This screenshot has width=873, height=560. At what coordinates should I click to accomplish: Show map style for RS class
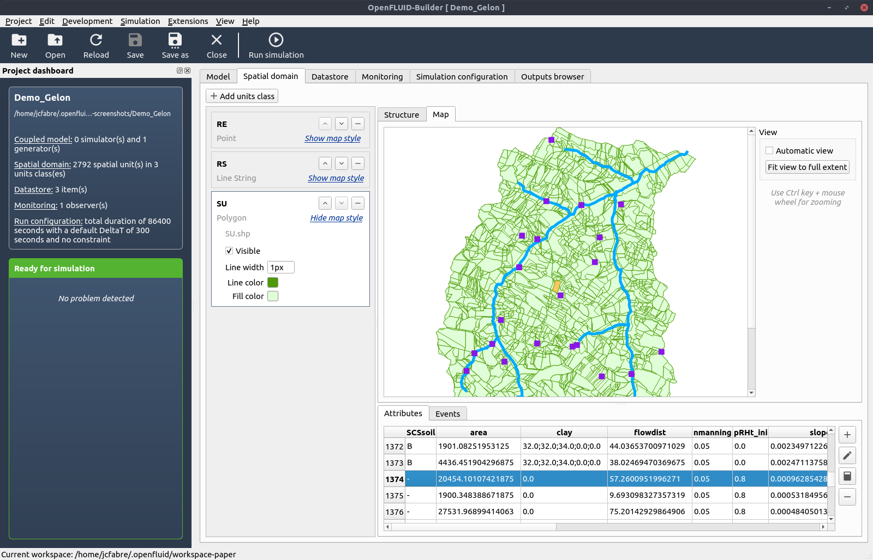pos(336,178)
